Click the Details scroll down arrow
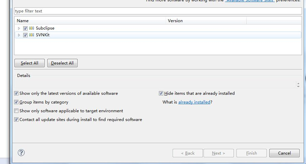This screenshot has width=306, height=164. click(298, 86)
